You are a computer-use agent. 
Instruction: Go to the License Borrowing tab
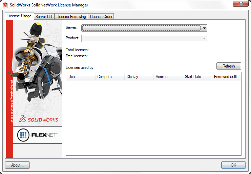click(71, 17)
